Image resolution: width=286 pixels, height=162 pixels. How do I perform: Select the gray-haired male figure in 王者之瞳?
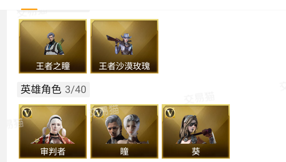(x=54, y=44)
